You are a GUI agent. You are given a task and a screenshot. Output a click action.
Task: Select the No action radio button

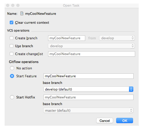[x=12, y=68]
